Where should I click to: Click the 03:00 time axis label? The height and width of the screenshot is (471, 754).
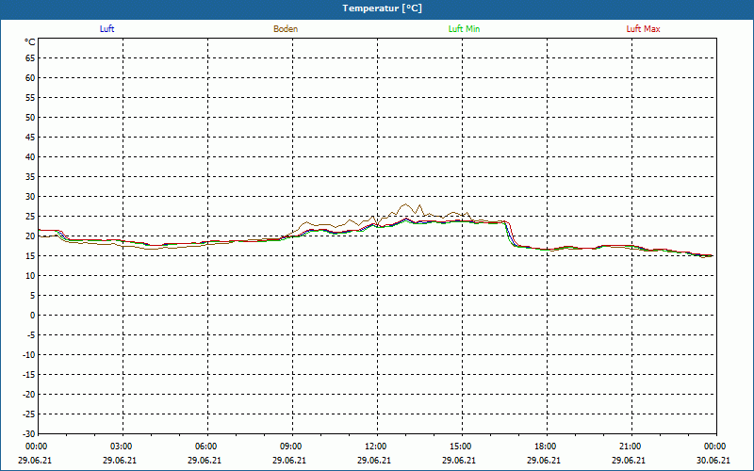(122, 447)
